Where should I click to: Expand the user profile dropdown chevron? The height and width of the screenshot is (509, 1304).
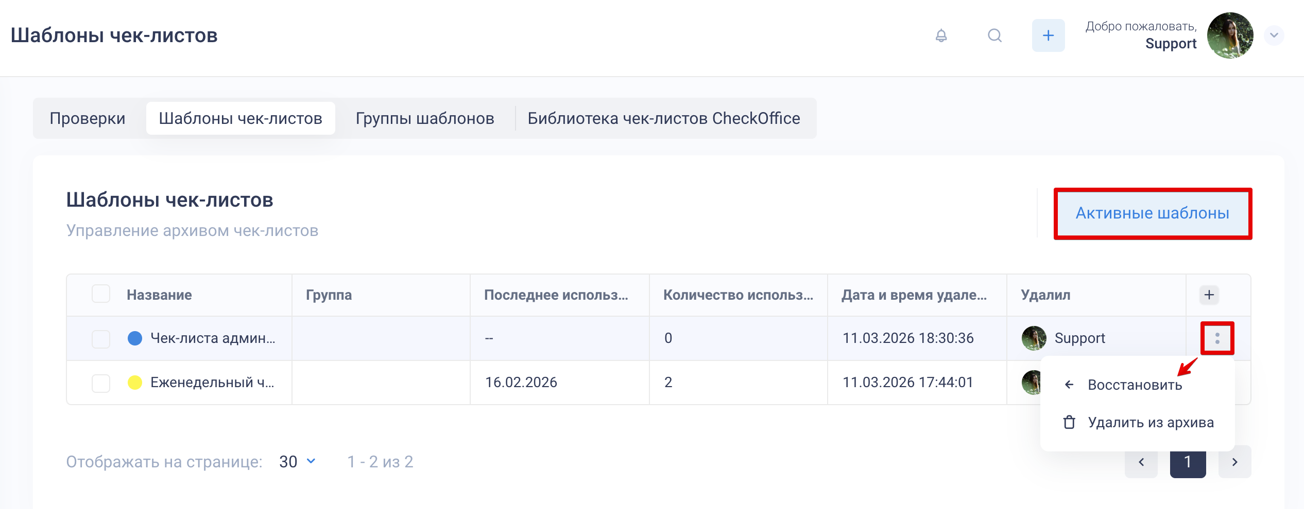[1274, 35]
